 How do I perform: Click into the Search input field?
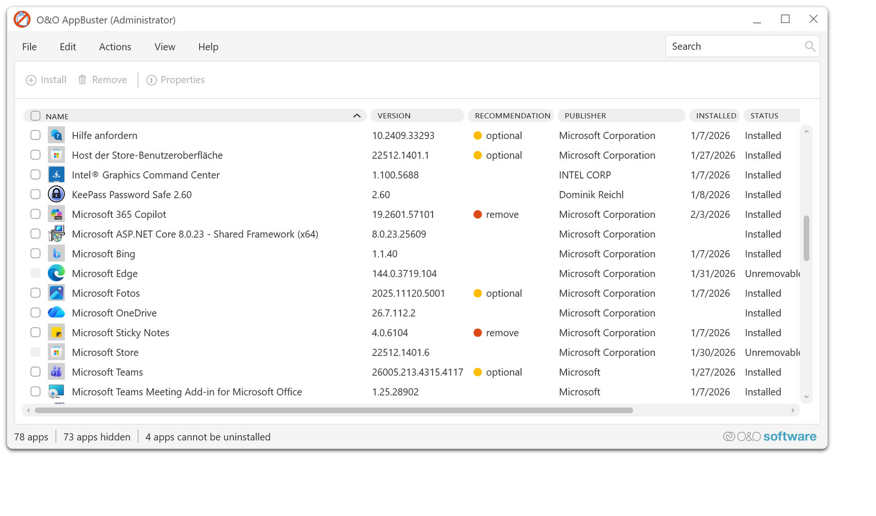pos(735,46)
